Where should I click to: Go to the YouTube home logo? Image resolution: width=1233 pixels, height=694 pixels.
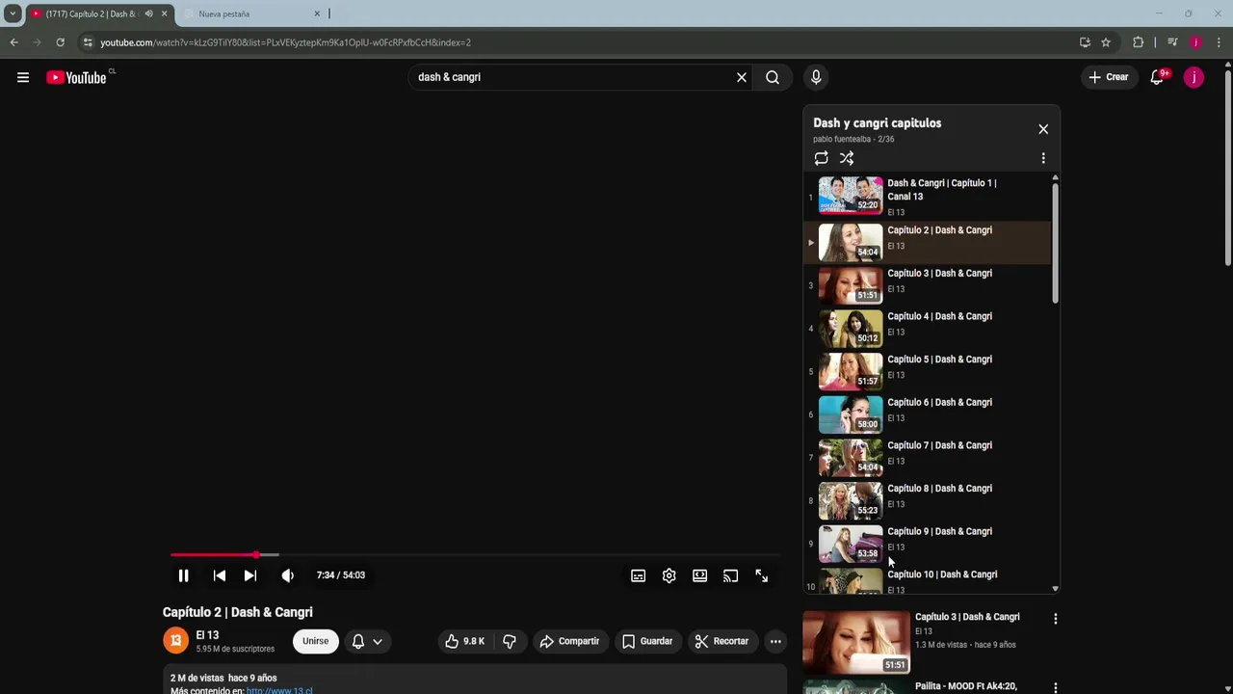click(x=77, y=77)
